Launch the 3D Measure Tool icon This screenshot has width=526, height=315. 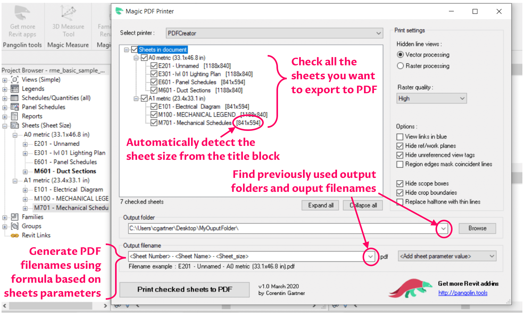68,12
